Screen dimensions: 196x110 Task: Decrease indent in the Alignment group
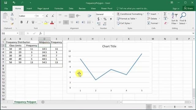click(x=77, y=22)
